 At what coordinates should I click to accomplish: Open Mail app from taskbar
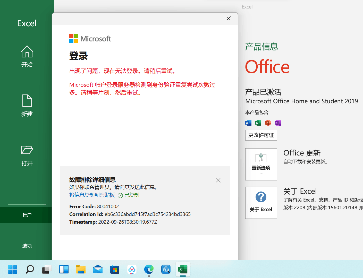click(98, 270)
